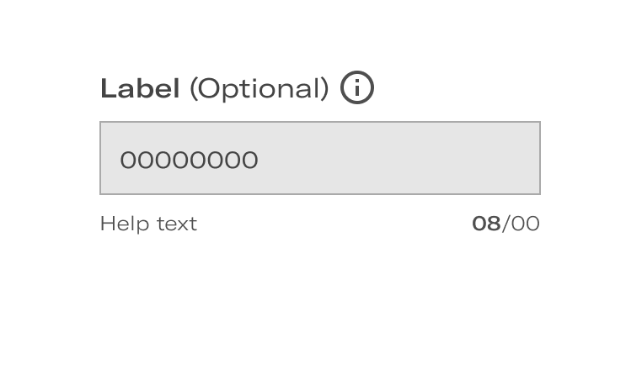The width and height of the screenshot is (642, 390).
Task: Click the bold 08 count number
Action: coord(486,224)
